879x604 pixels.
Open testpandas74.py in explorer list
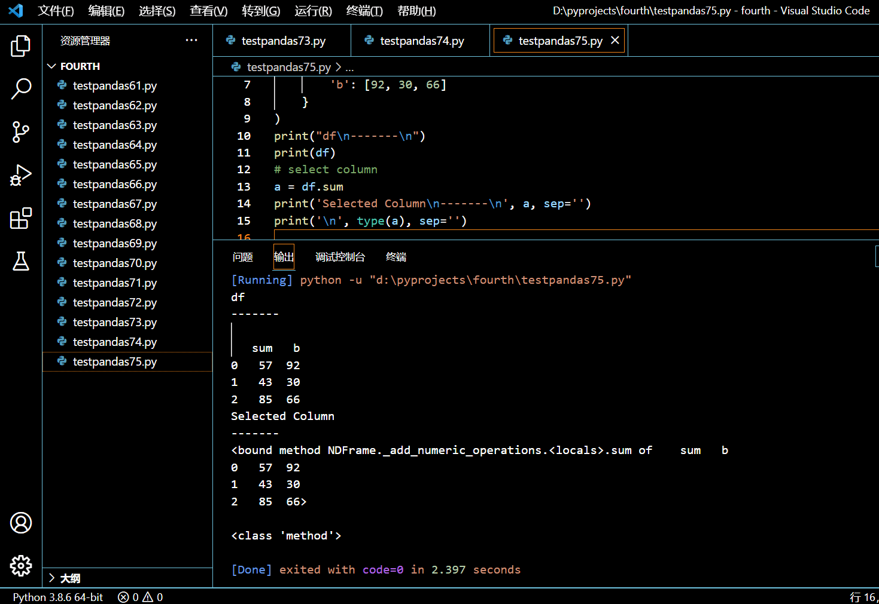[x=127, y=342]
